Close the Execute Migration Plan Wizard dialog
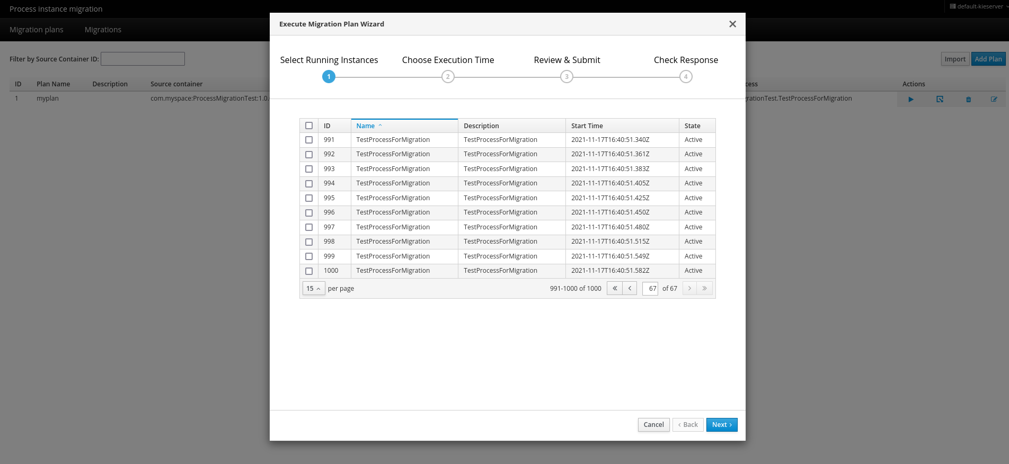The height and width of the screenshot is (464, 1009). pos(732,24)
